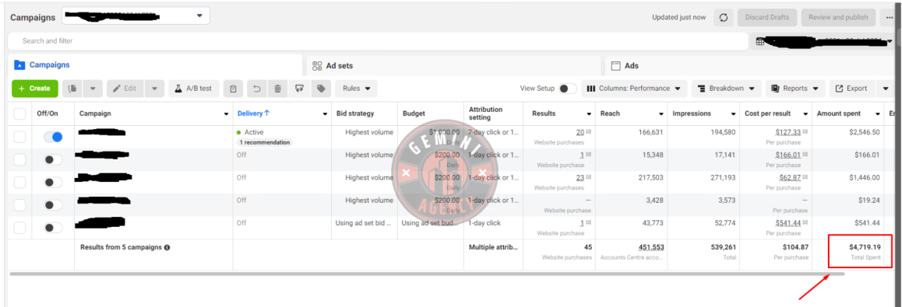This screenshot has width=902, height=307.
Task: Click the $127.33 cost per purchase link
Action: 787,132
